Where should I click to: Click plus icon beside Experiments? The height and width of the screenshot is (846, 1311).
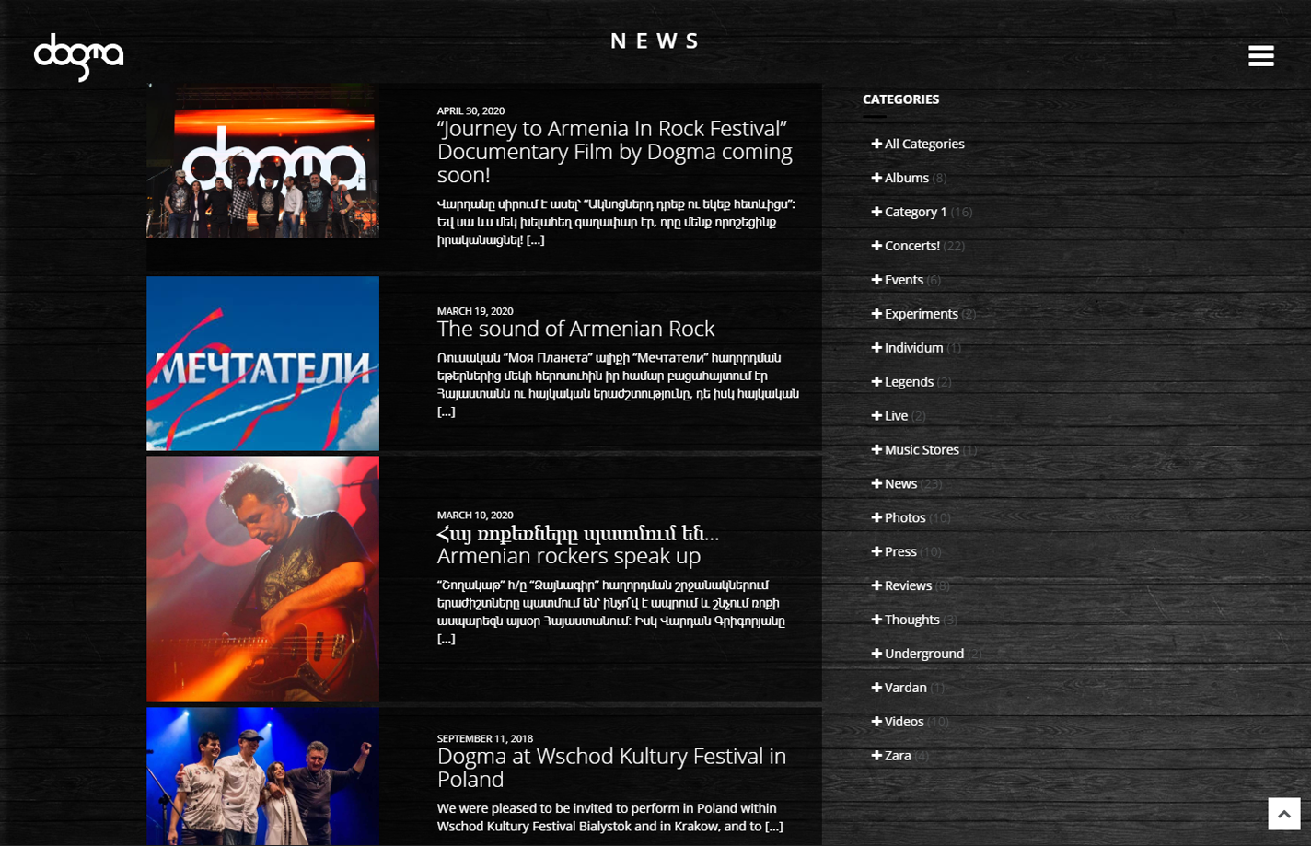click(x=876, y=314)
